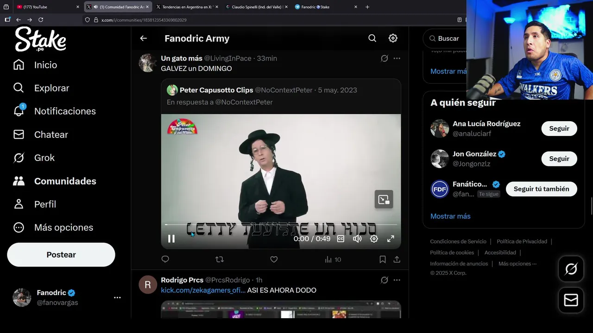Click the Stake logo
The height and width of the screenshot is (333, 593).
click(40, 39)
